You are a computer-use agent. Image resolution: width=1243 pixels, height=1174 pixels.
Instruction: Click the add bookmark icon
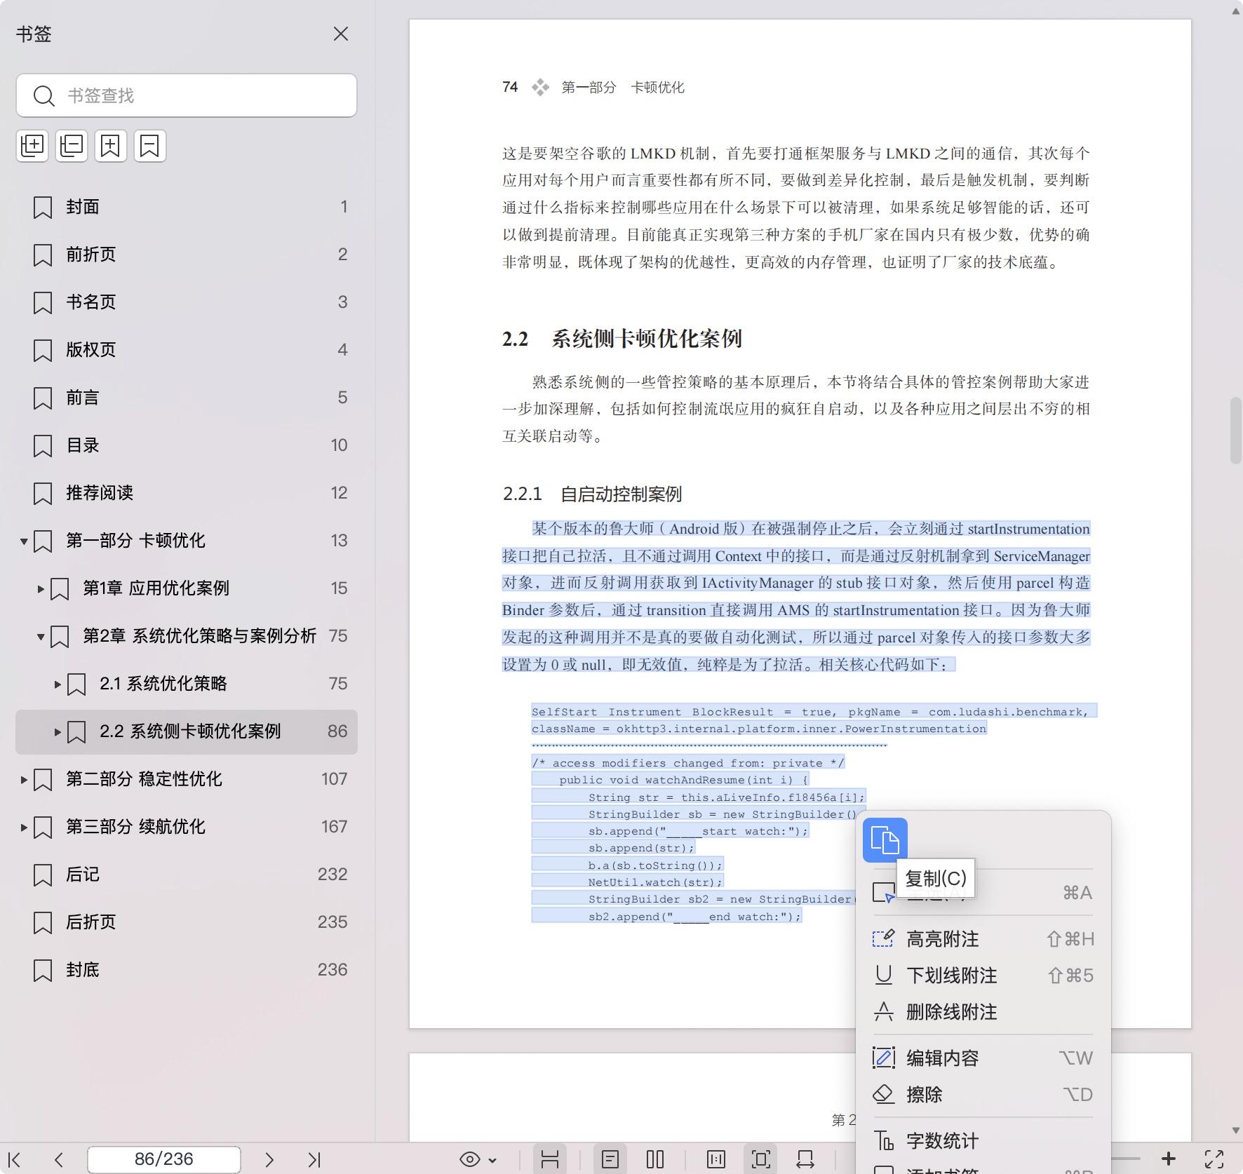pyautogui.click(x=111, y=146)
